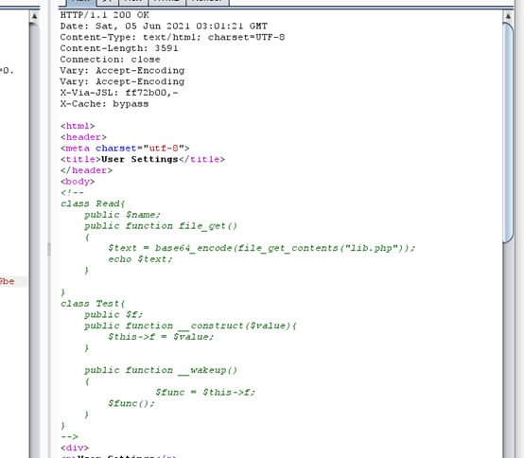Image resolution: width=524 pixels, height=458 pixels.
Task: Click the response pane scroll-up arrow
Action: point(508,16)
